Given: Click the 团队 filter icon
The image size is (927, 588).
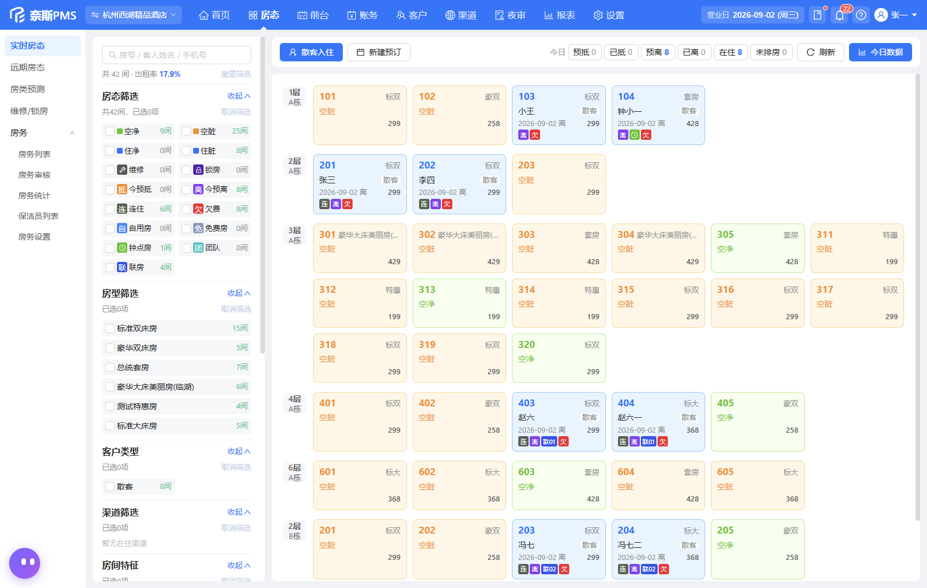Looking at the screenshot, I should 198,248.
